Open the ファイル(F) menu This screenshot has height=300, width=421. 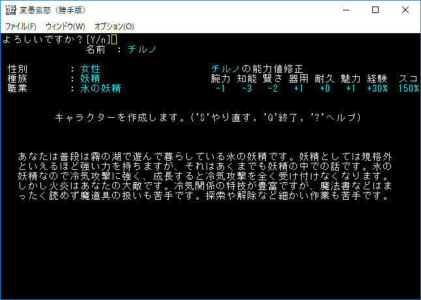pos(21,27)
